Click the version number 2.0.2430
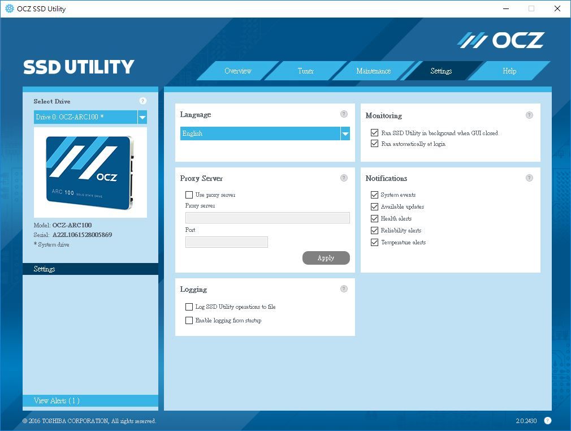 pyautogui.click(x=526, y=421)
